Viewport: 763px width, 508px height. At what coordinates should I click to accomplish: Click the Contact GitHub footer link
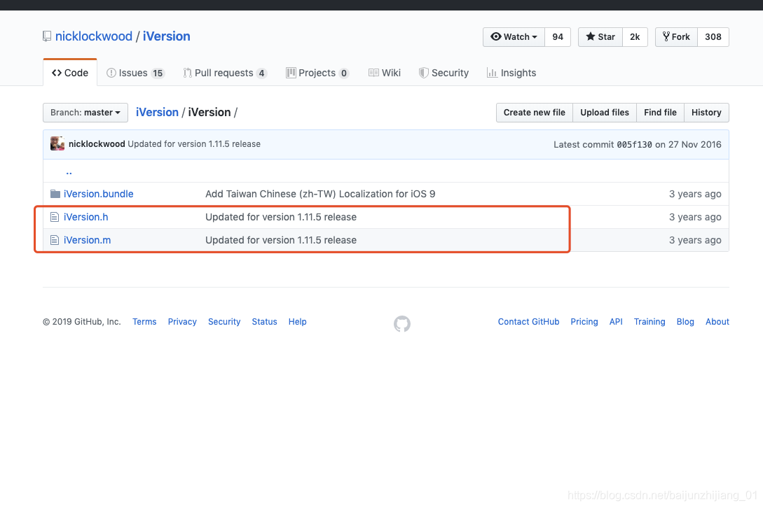click(528, 322)
